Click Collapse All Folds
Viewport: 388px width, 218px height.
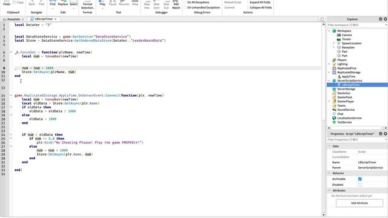[261, 8]
